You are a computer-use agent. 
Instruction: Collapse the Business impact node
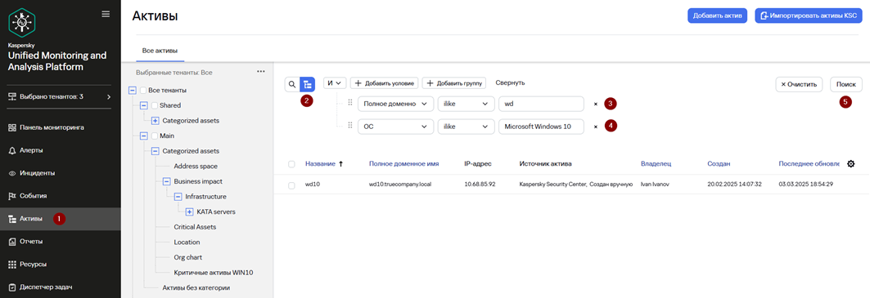coord(166,181)
